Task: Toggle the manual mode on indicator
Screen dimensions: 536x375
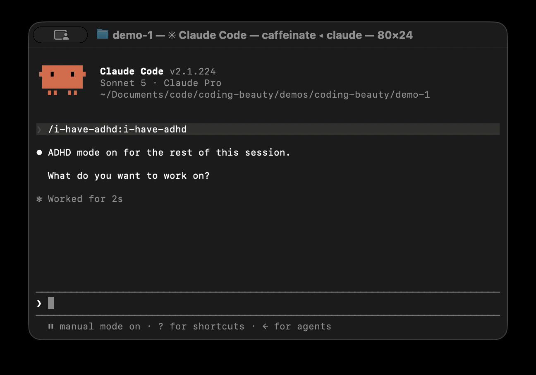Action: pyautogui.click(x=100, y=326)
